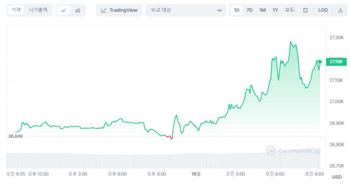This screenshot has height=186, width=350.
Task: Select the 1M time range
Action: (x=262, y=11)
